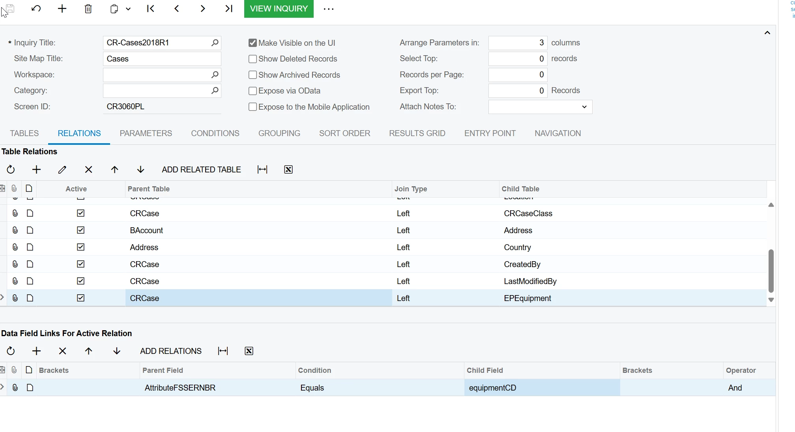The height and width of the screenshot is (432, 795).
Task: Fit columns in Data Field Links grid
Action: click(223, 351)
